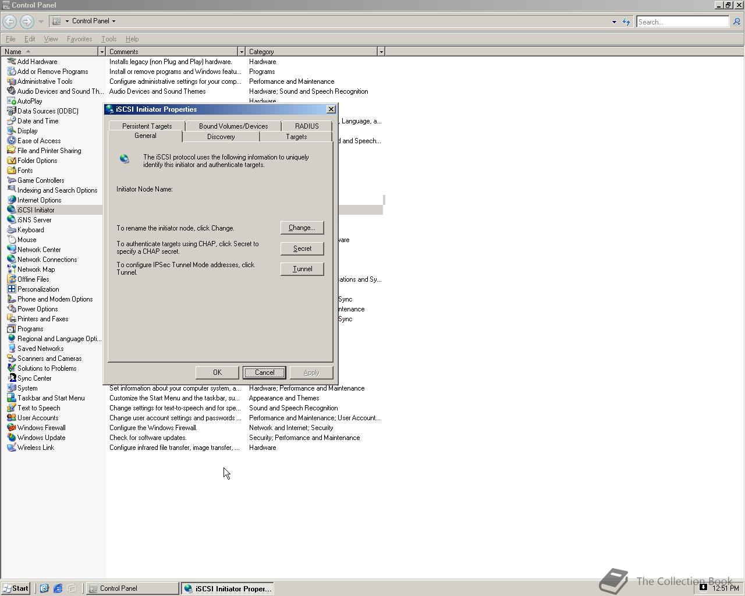Select the Folder Options icon
The width and height of the screenshot is (745, 596).
(11, 161)
